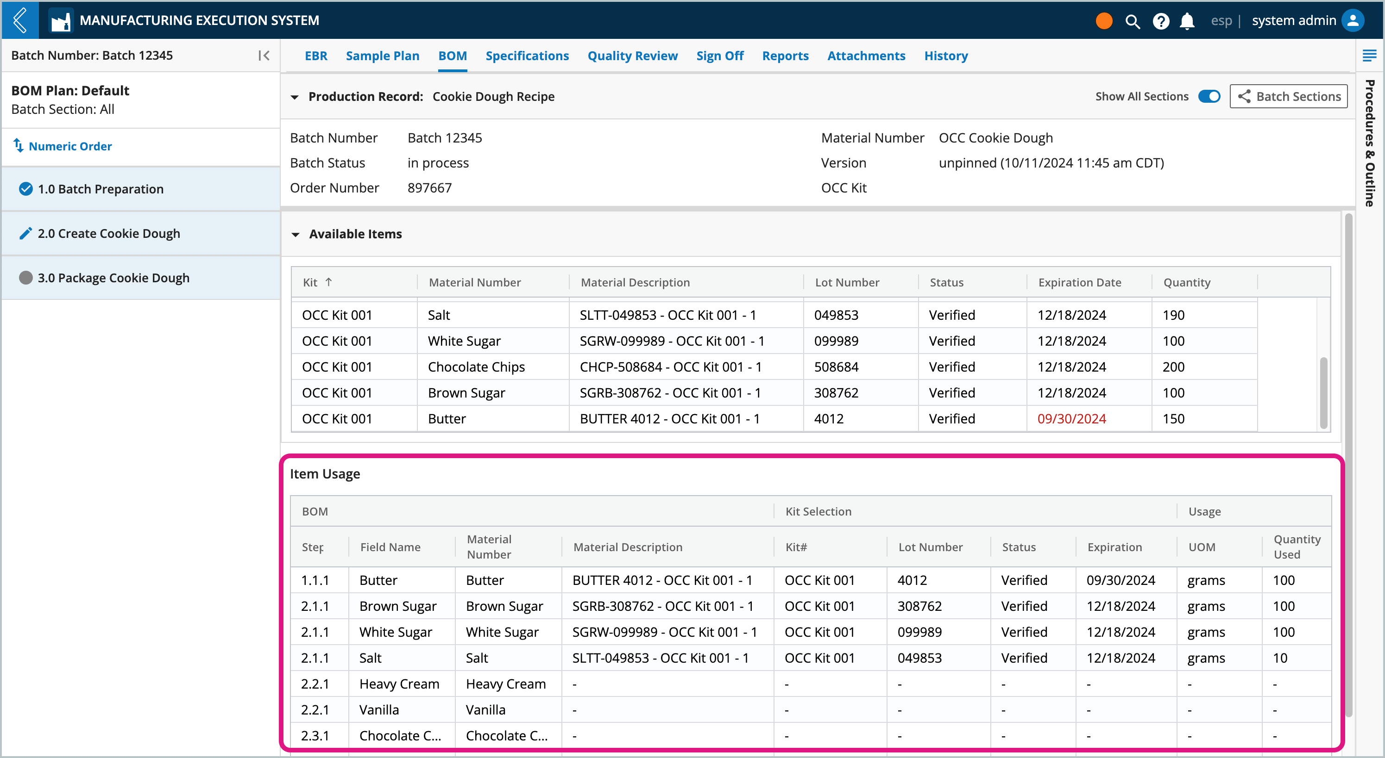Viewport: 1385px width, 758px height.
Task: Go to the Sign Off tab
Action: pyautogui.click(x=719, y=56)
